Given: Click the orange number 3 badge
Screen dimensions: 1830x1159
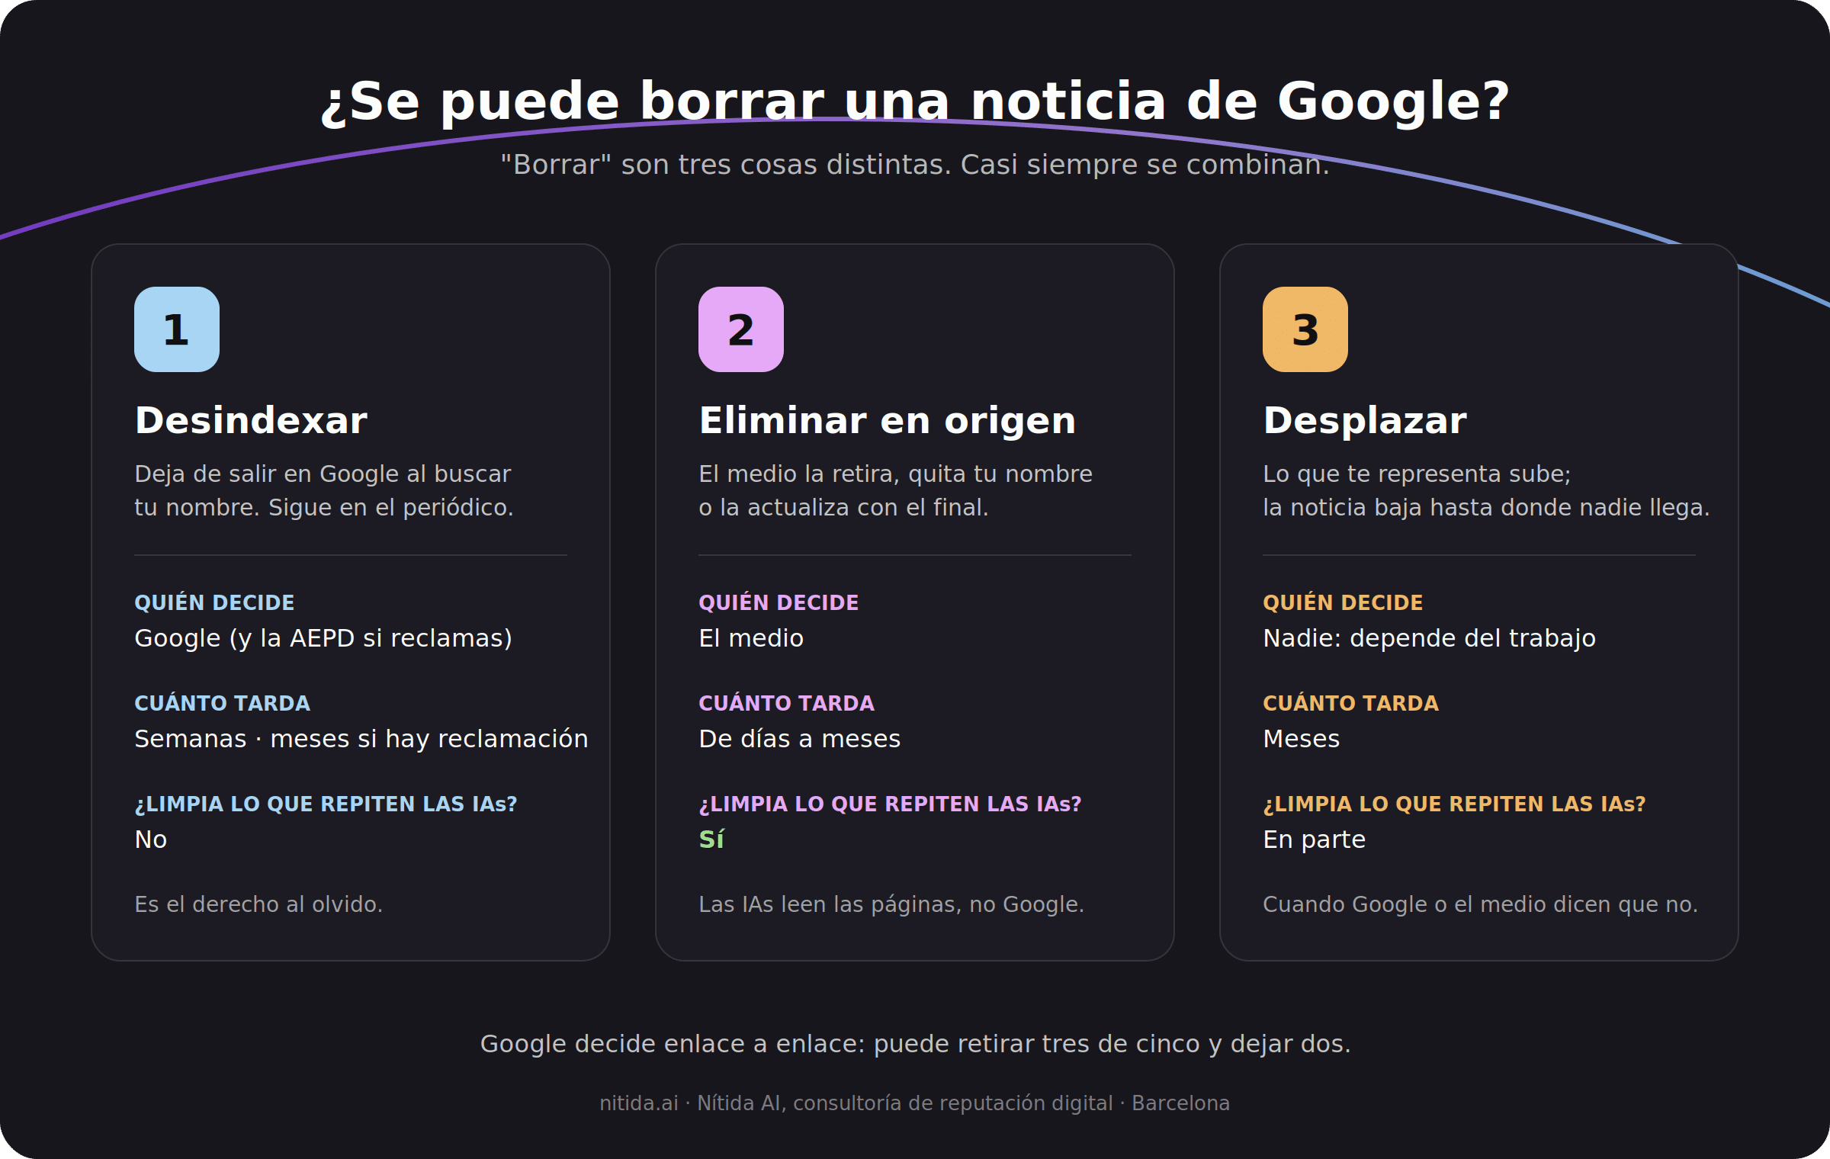Looking at the screenshot, I should pyautogui.click(x=1305, y=329).
